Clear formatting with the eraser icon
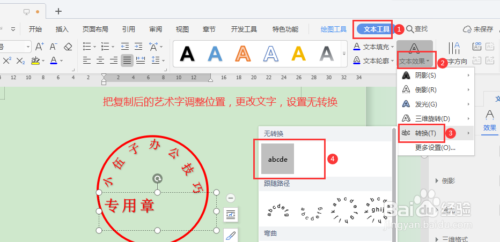This screenshot has height=242, width=500. click(68, 47)
